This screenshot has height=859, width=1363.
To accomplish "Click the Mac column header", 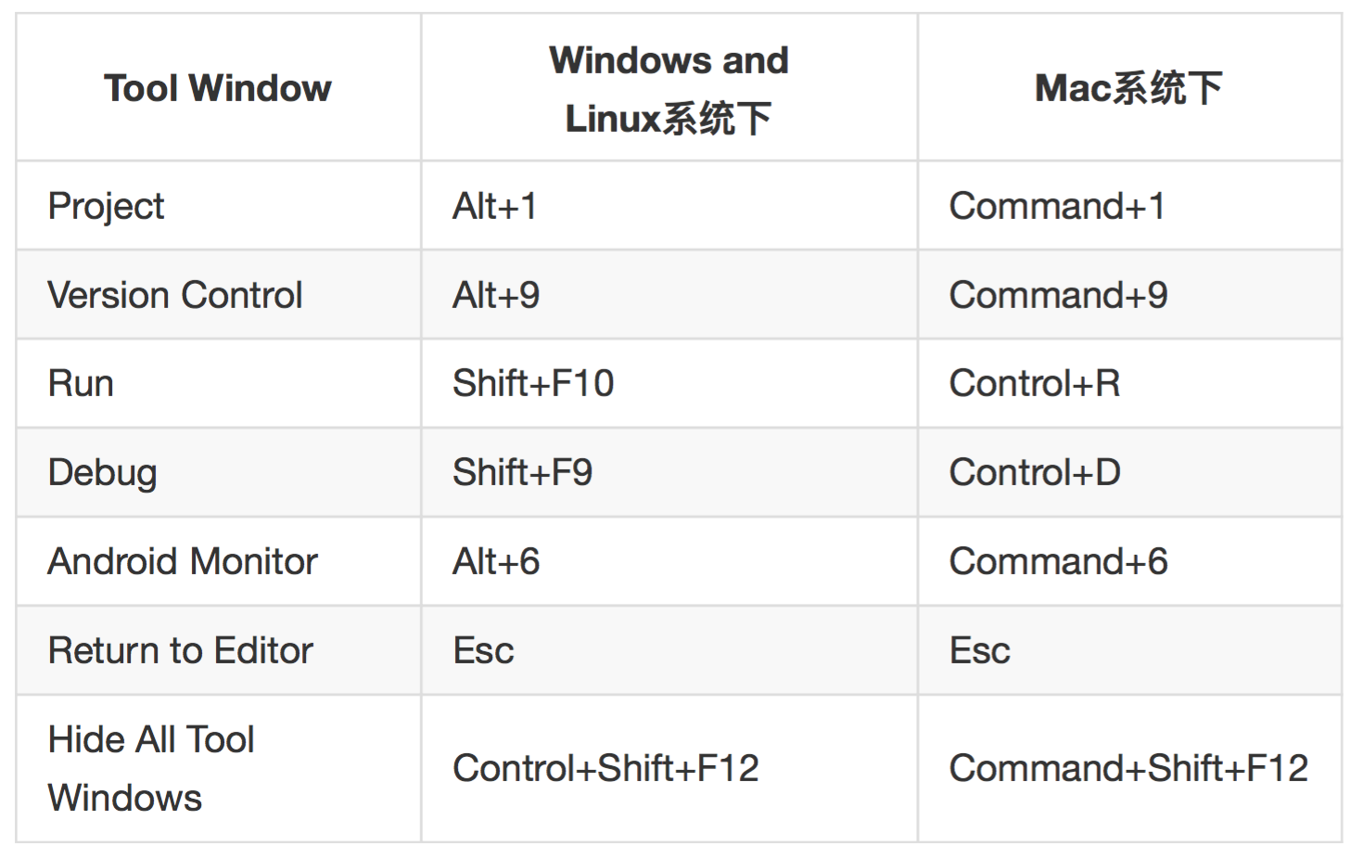I will coord(1128,88).
